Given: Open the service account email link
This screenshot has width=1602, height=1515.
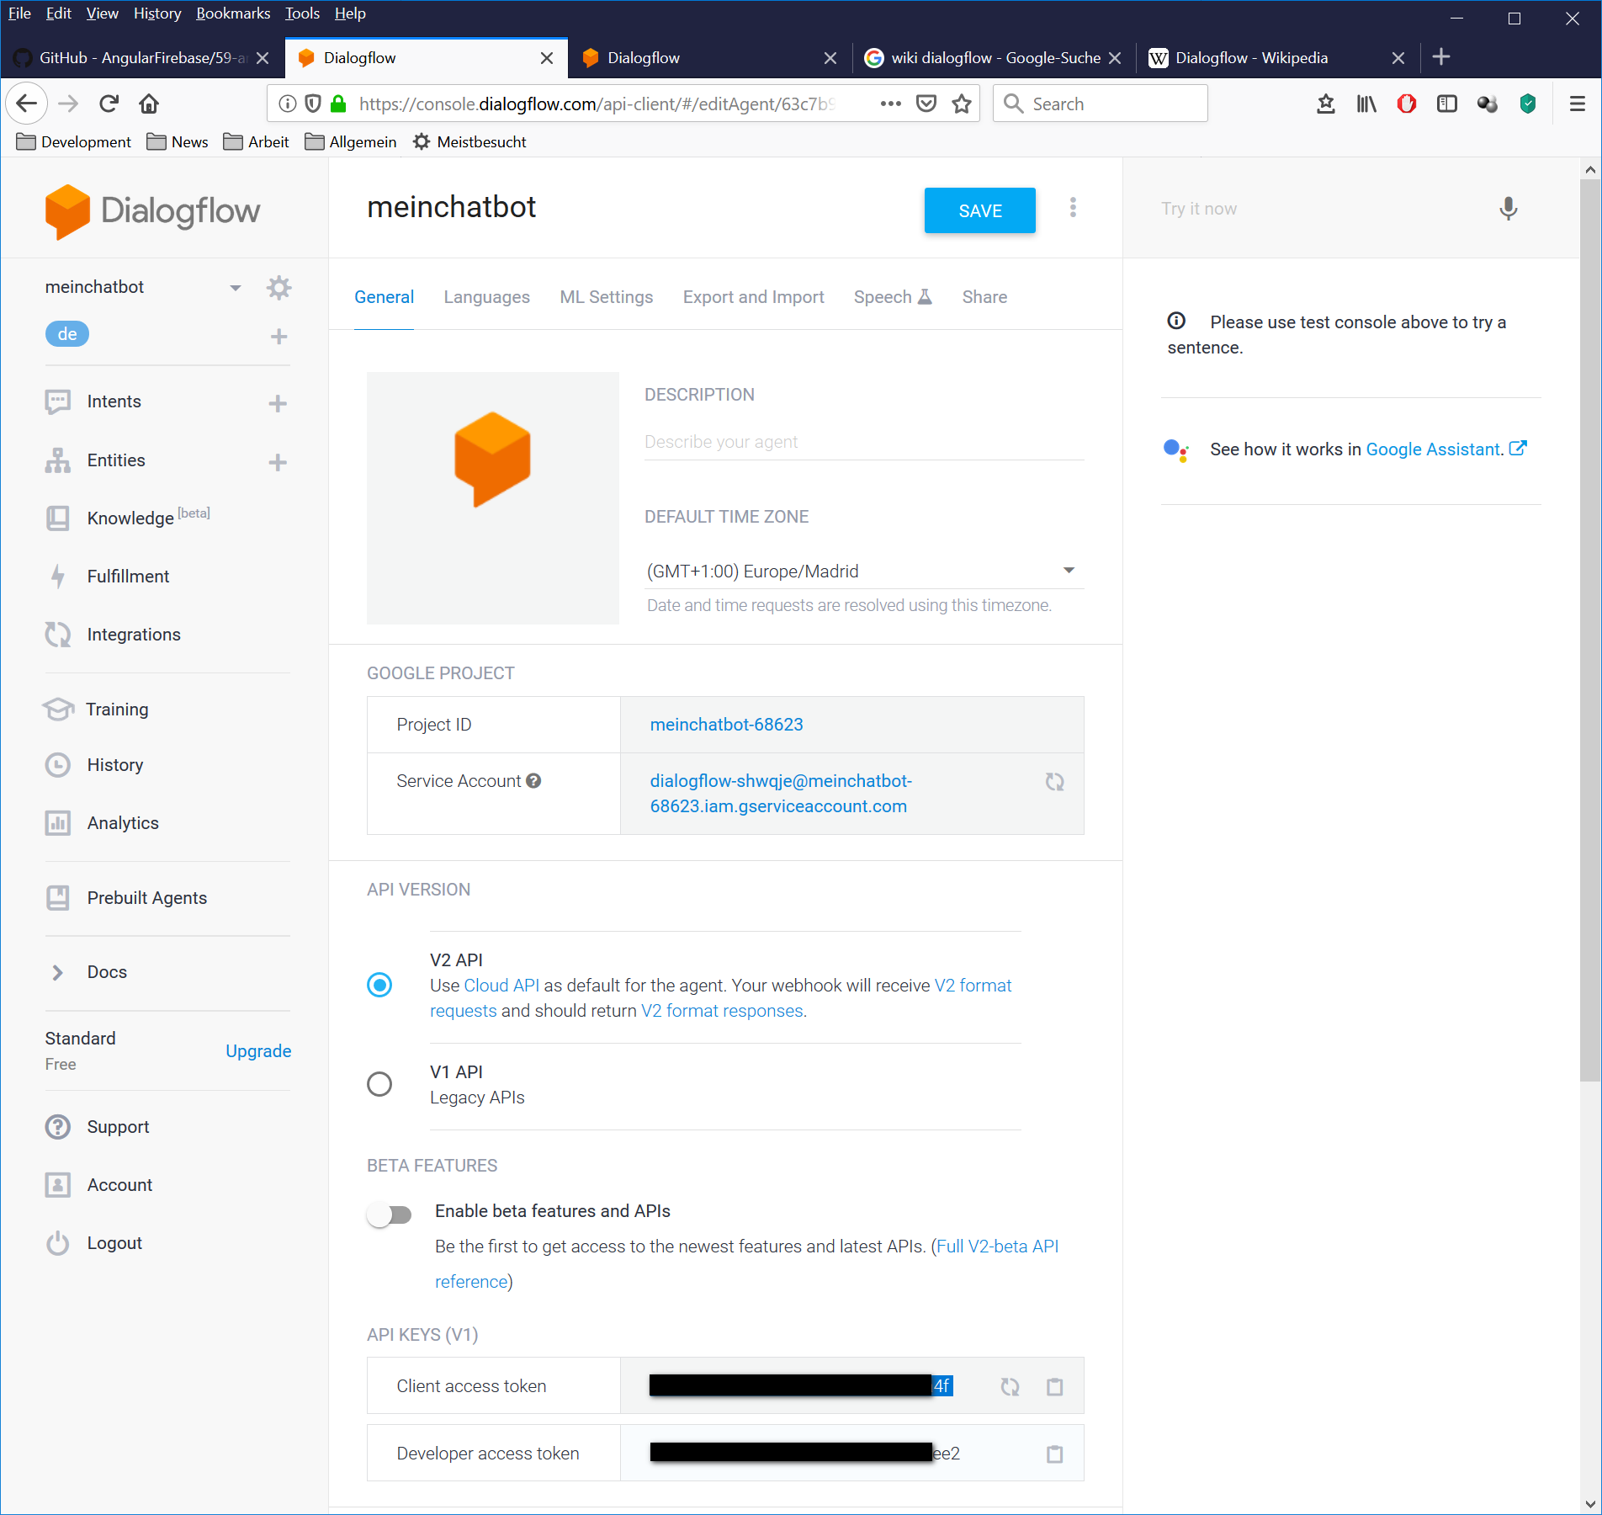Looking at the screenshot, I should [781, 794].
